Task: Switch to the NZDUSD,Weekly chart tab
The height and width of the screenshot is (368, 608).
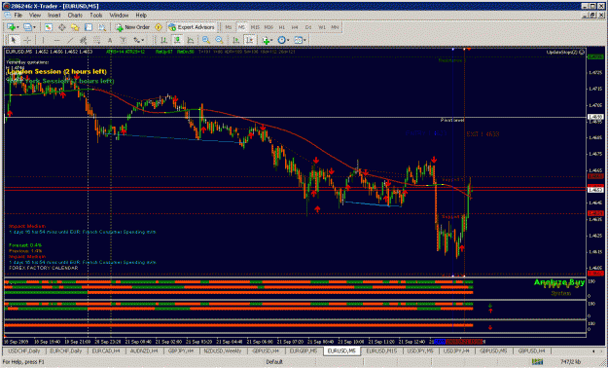Action: 223,350
